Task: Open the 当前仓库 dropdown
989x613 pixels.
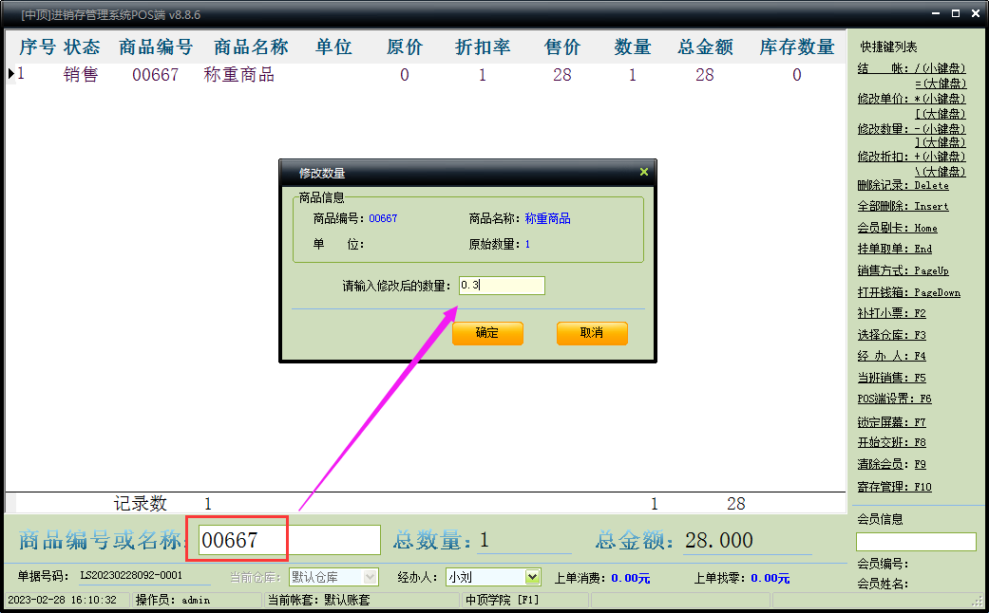Action: [x=370, y=577]
